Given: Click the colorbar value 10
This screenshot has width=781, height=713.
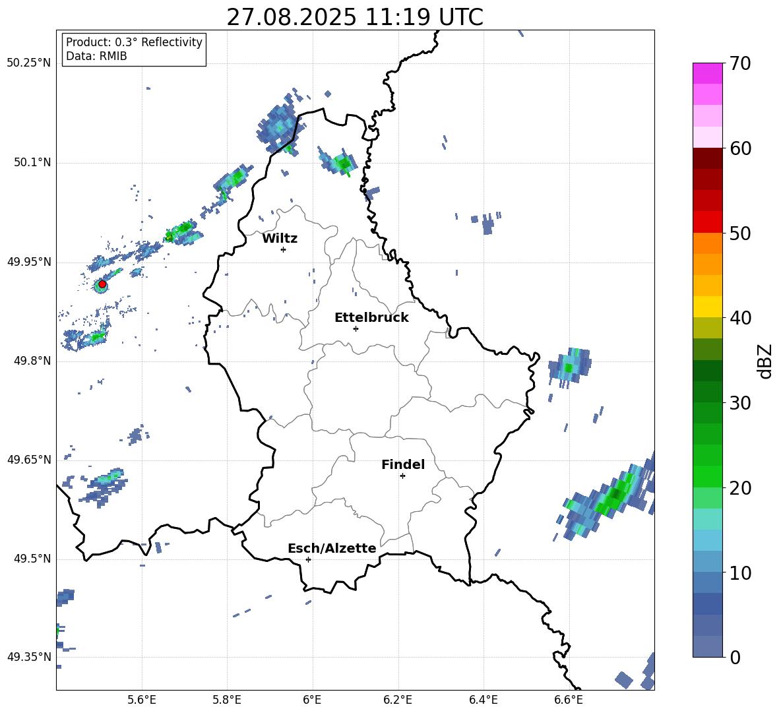Looking at the screenshot, I should click(741, 573).
